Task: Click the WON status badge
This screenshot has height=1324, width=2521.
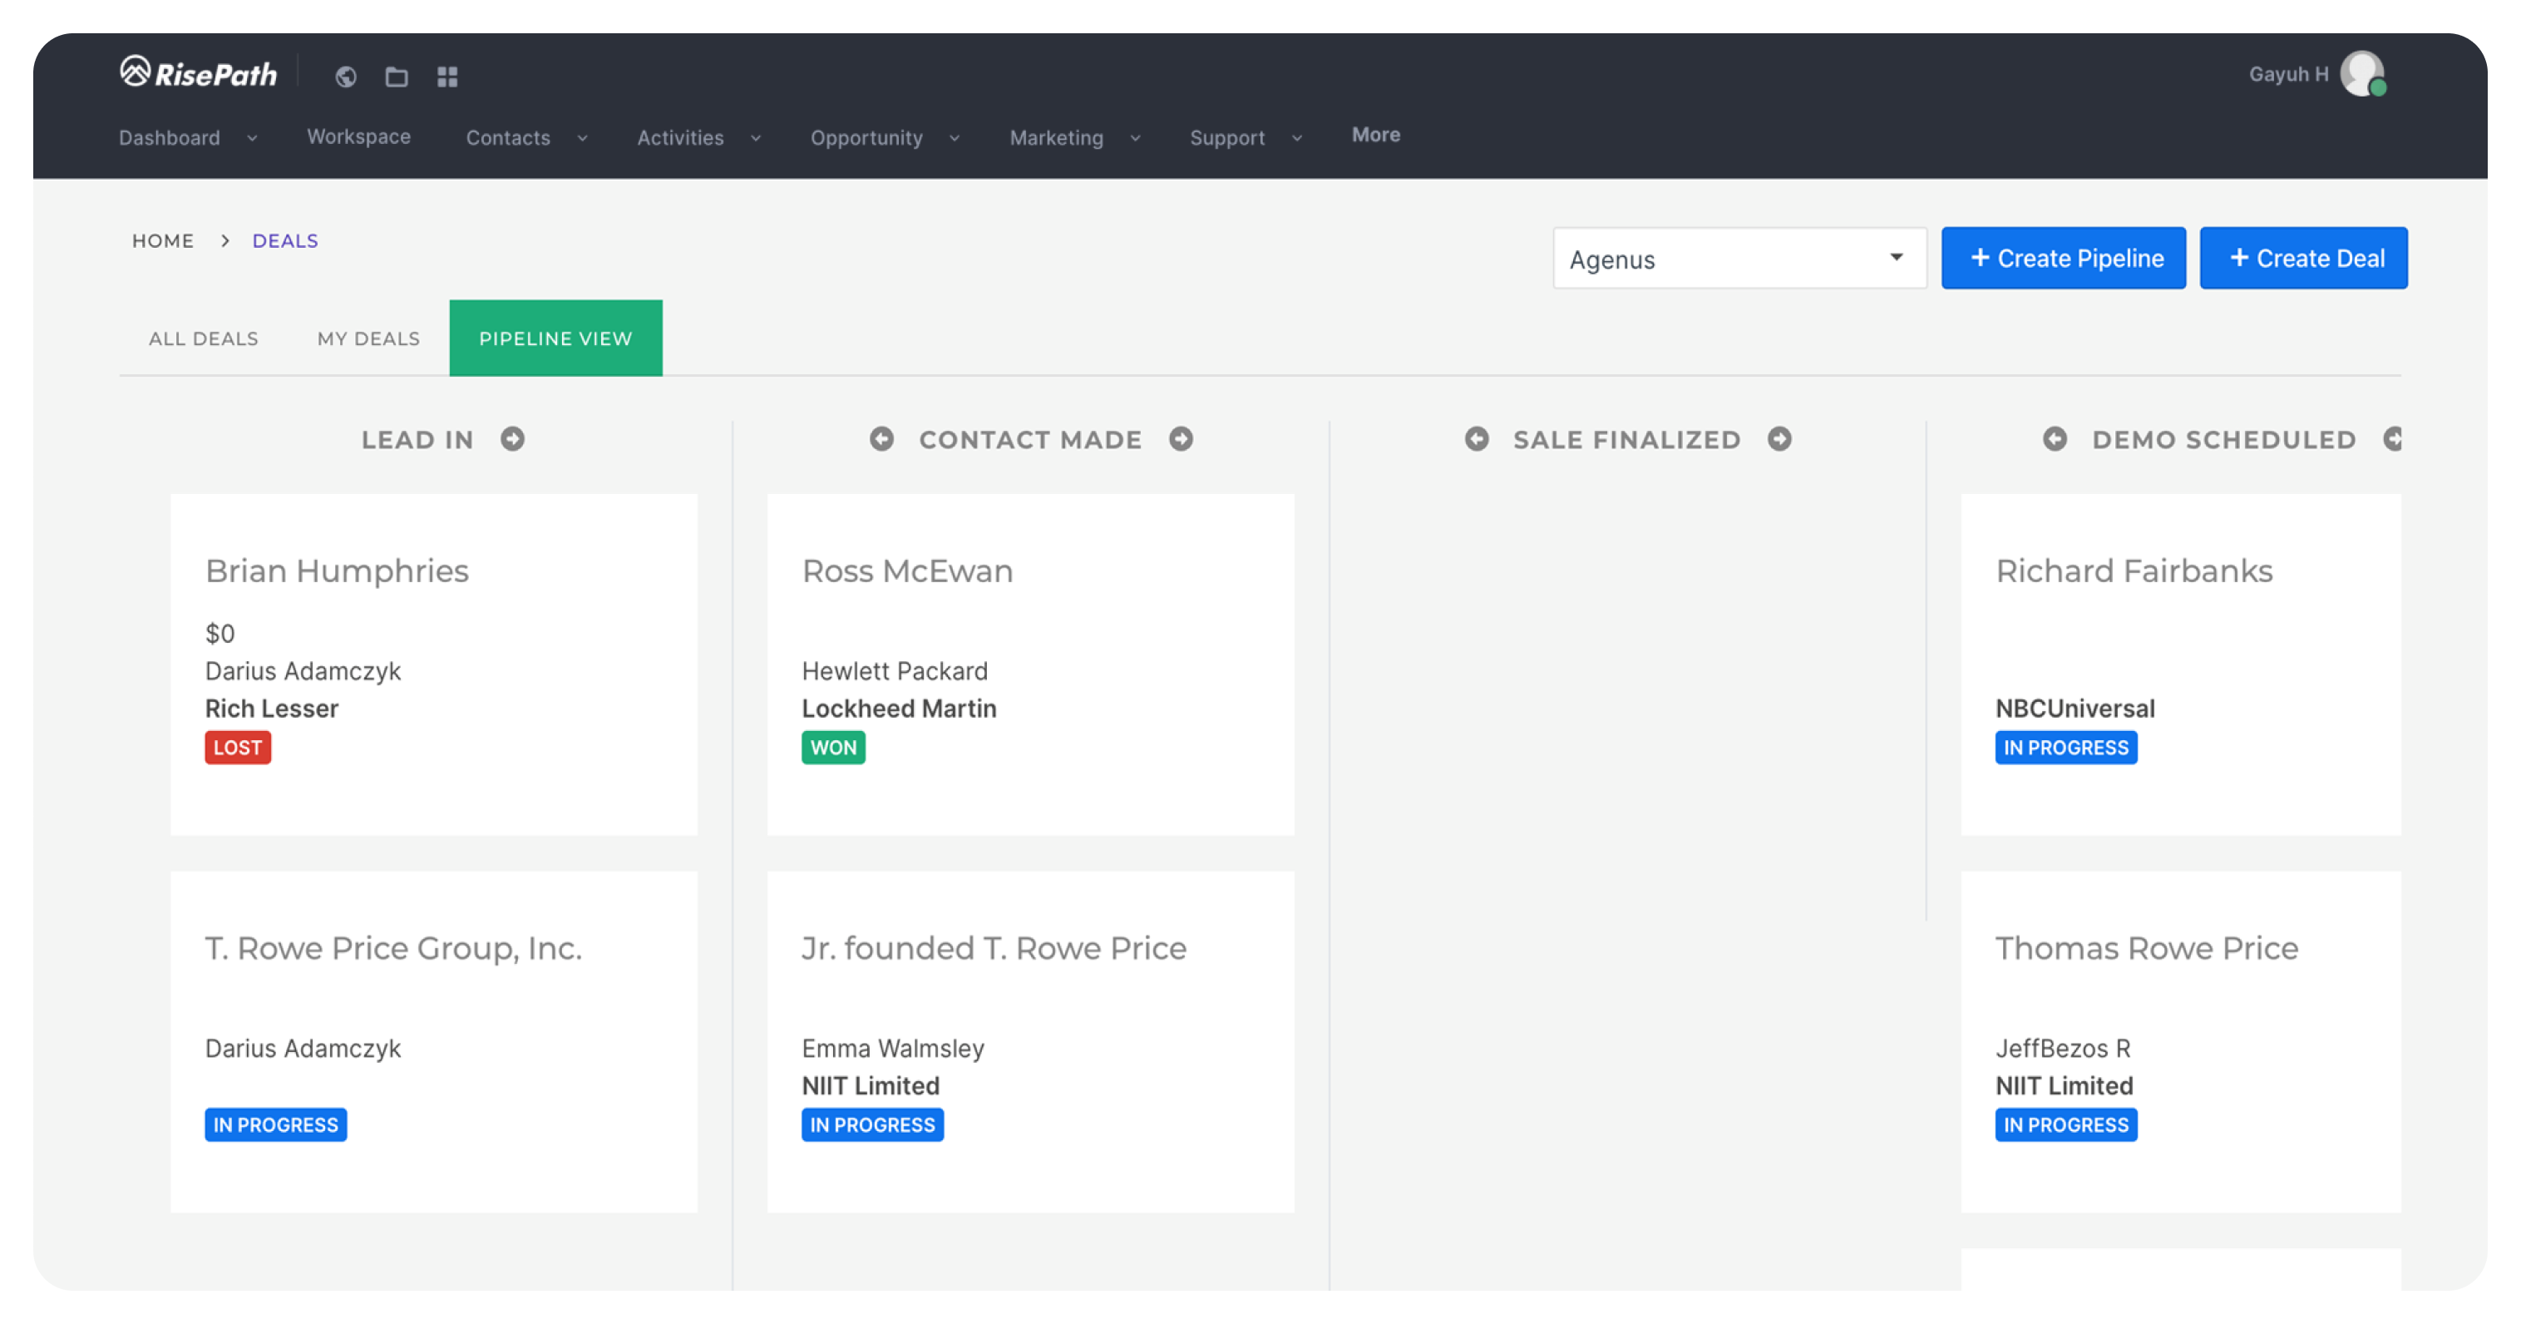Action: (x=833, y=748)
